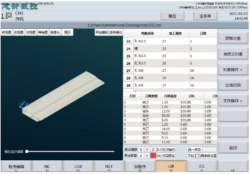
Task: Switch to the 程序编辑 F1 tab
Action: pyautogui.click(x=16, y=167)
